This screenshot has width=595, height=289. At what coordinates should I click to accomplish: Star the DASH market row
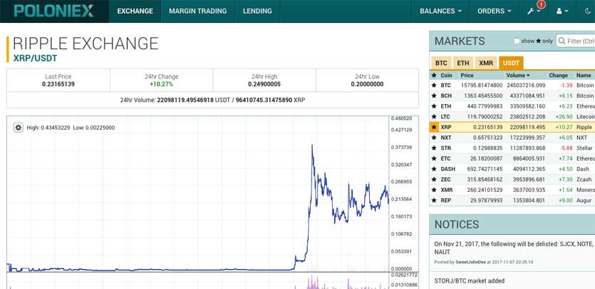[x=434, y=169]
